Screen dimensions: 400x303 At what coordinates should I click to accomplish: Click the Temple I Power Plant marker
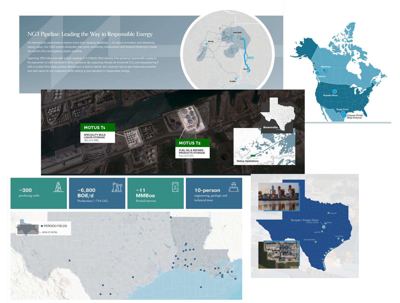click(x=324, y=227)
